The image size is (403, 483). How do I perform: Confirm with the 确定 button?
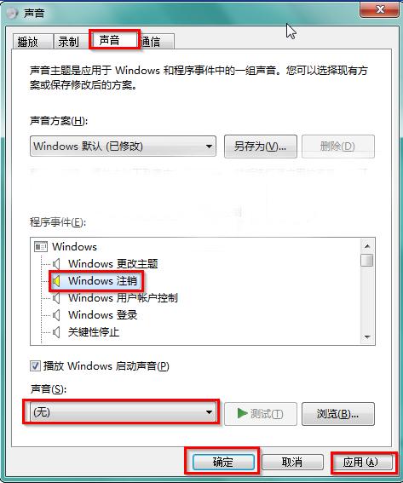[x=223, y=462]
